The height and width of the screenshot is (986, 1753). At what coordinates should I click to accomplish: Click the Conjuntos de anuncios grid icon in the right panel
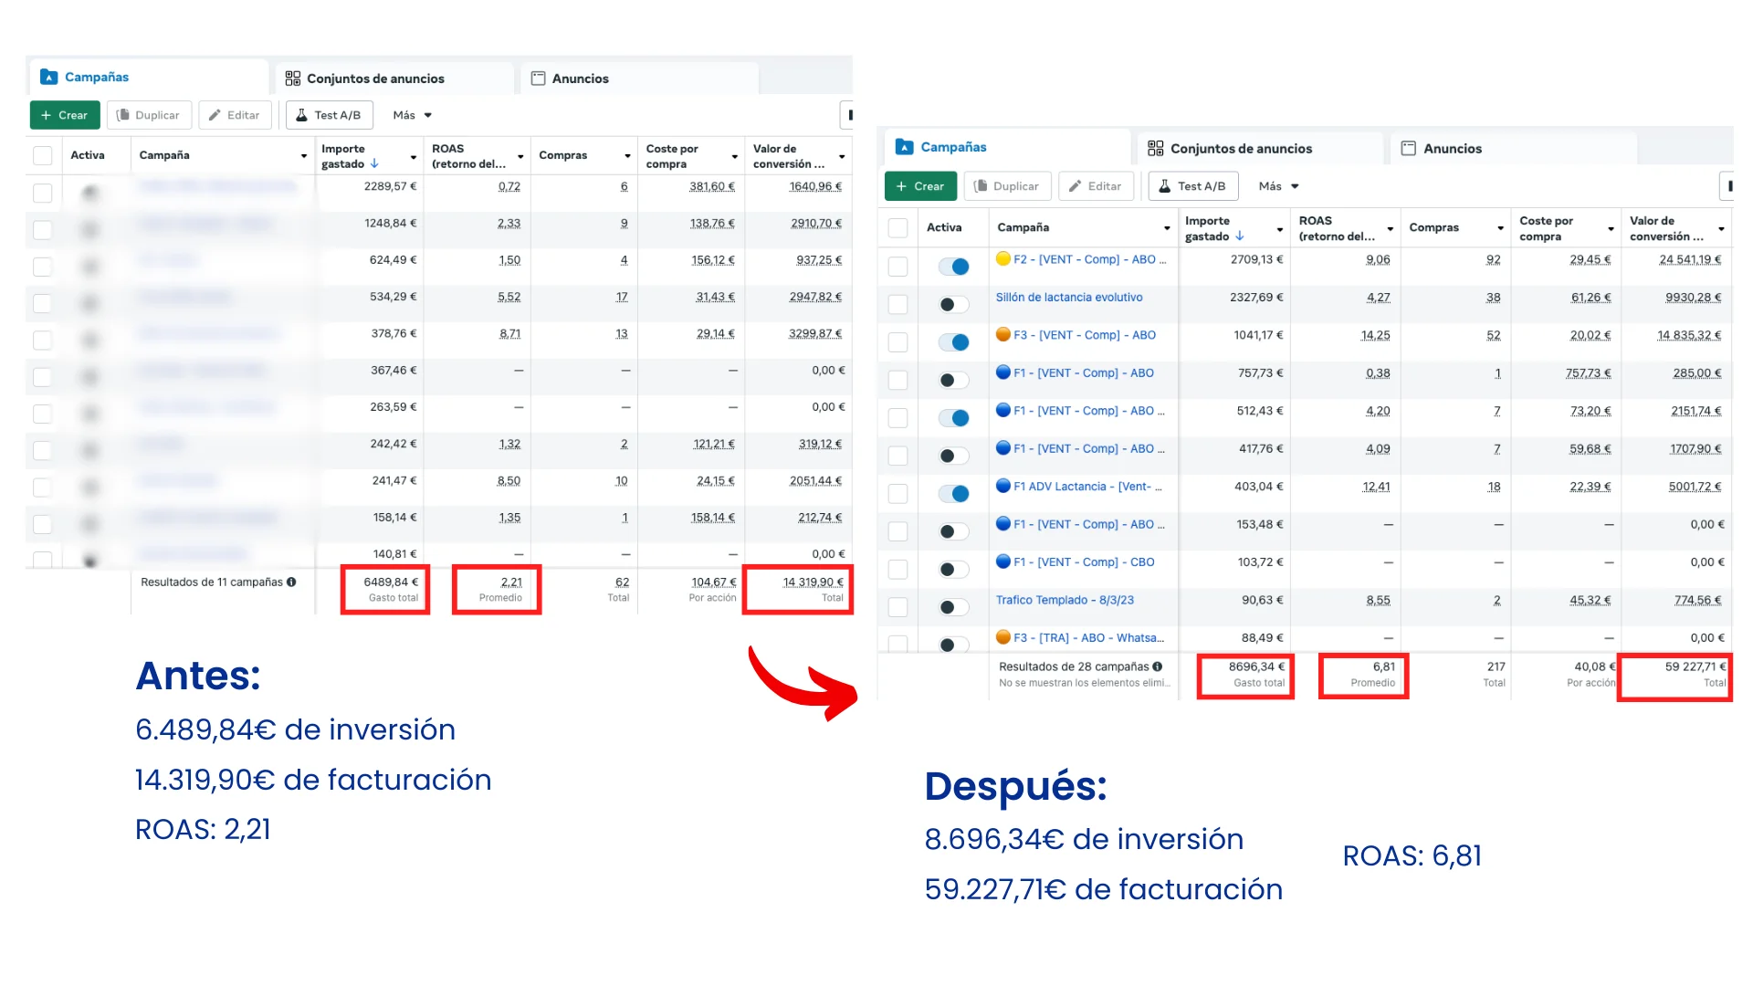pyautogui.click(x=1156, y=149)
